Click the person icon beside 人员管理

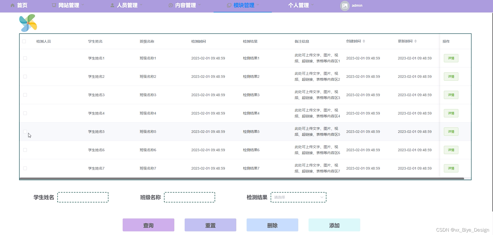pyautogui.click(x=112, y=5)
